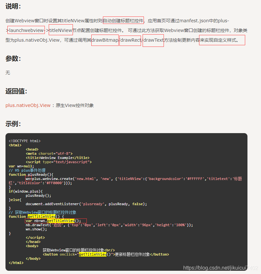Click the 参数: heading
261x274 pixels.
tap(13, 58)
